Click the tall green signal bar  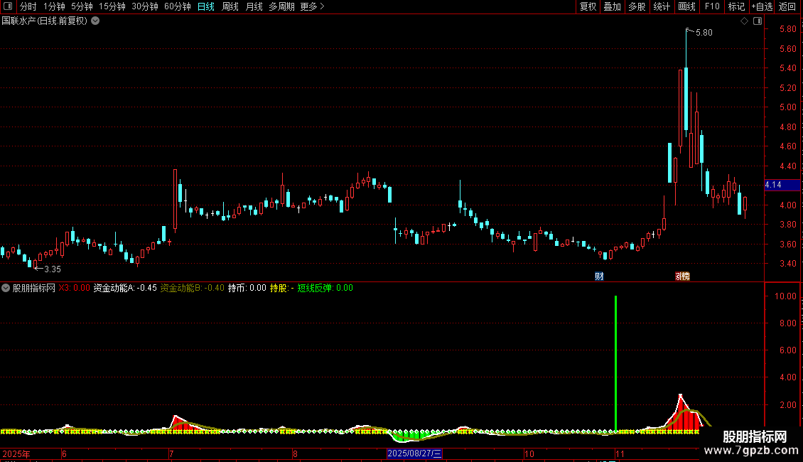click(x=615, y=363)
